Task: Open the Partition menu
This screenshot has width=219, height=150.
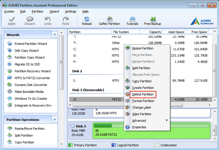Action: tap(37, 11)
